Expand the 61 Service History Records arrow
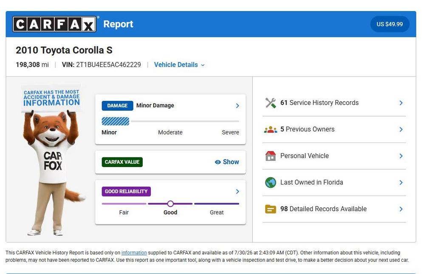 (401, 103)
